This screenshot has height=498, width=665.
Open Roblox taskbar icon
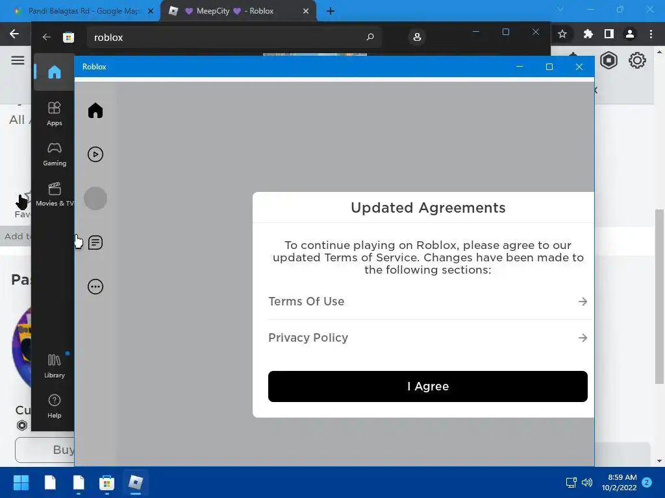[x=135, y=482]
